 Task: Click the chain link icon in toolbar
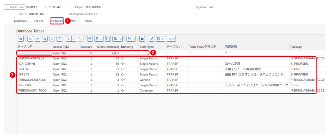(152, 39)
